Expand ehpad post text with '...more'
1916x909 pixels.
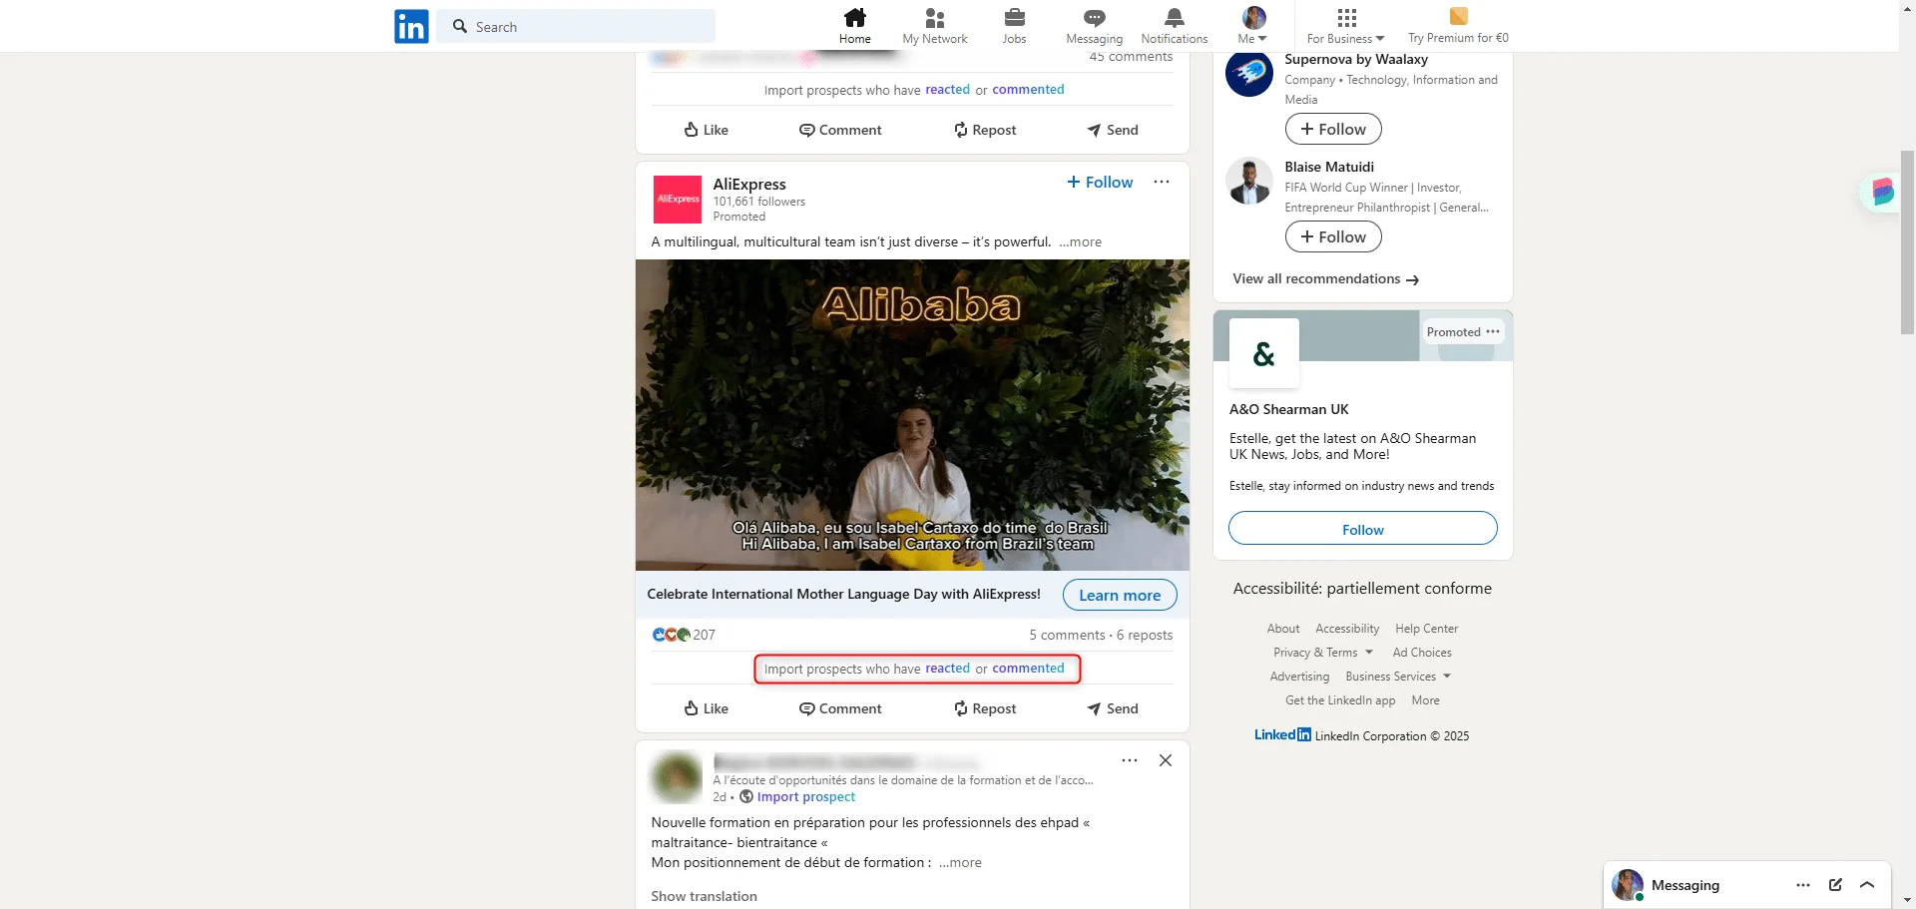coord(960,863)
